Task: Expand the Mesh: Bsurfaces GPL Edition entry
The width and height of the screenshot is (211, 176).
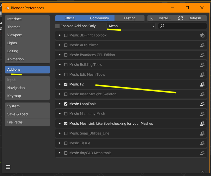Action: click(60, 55)
